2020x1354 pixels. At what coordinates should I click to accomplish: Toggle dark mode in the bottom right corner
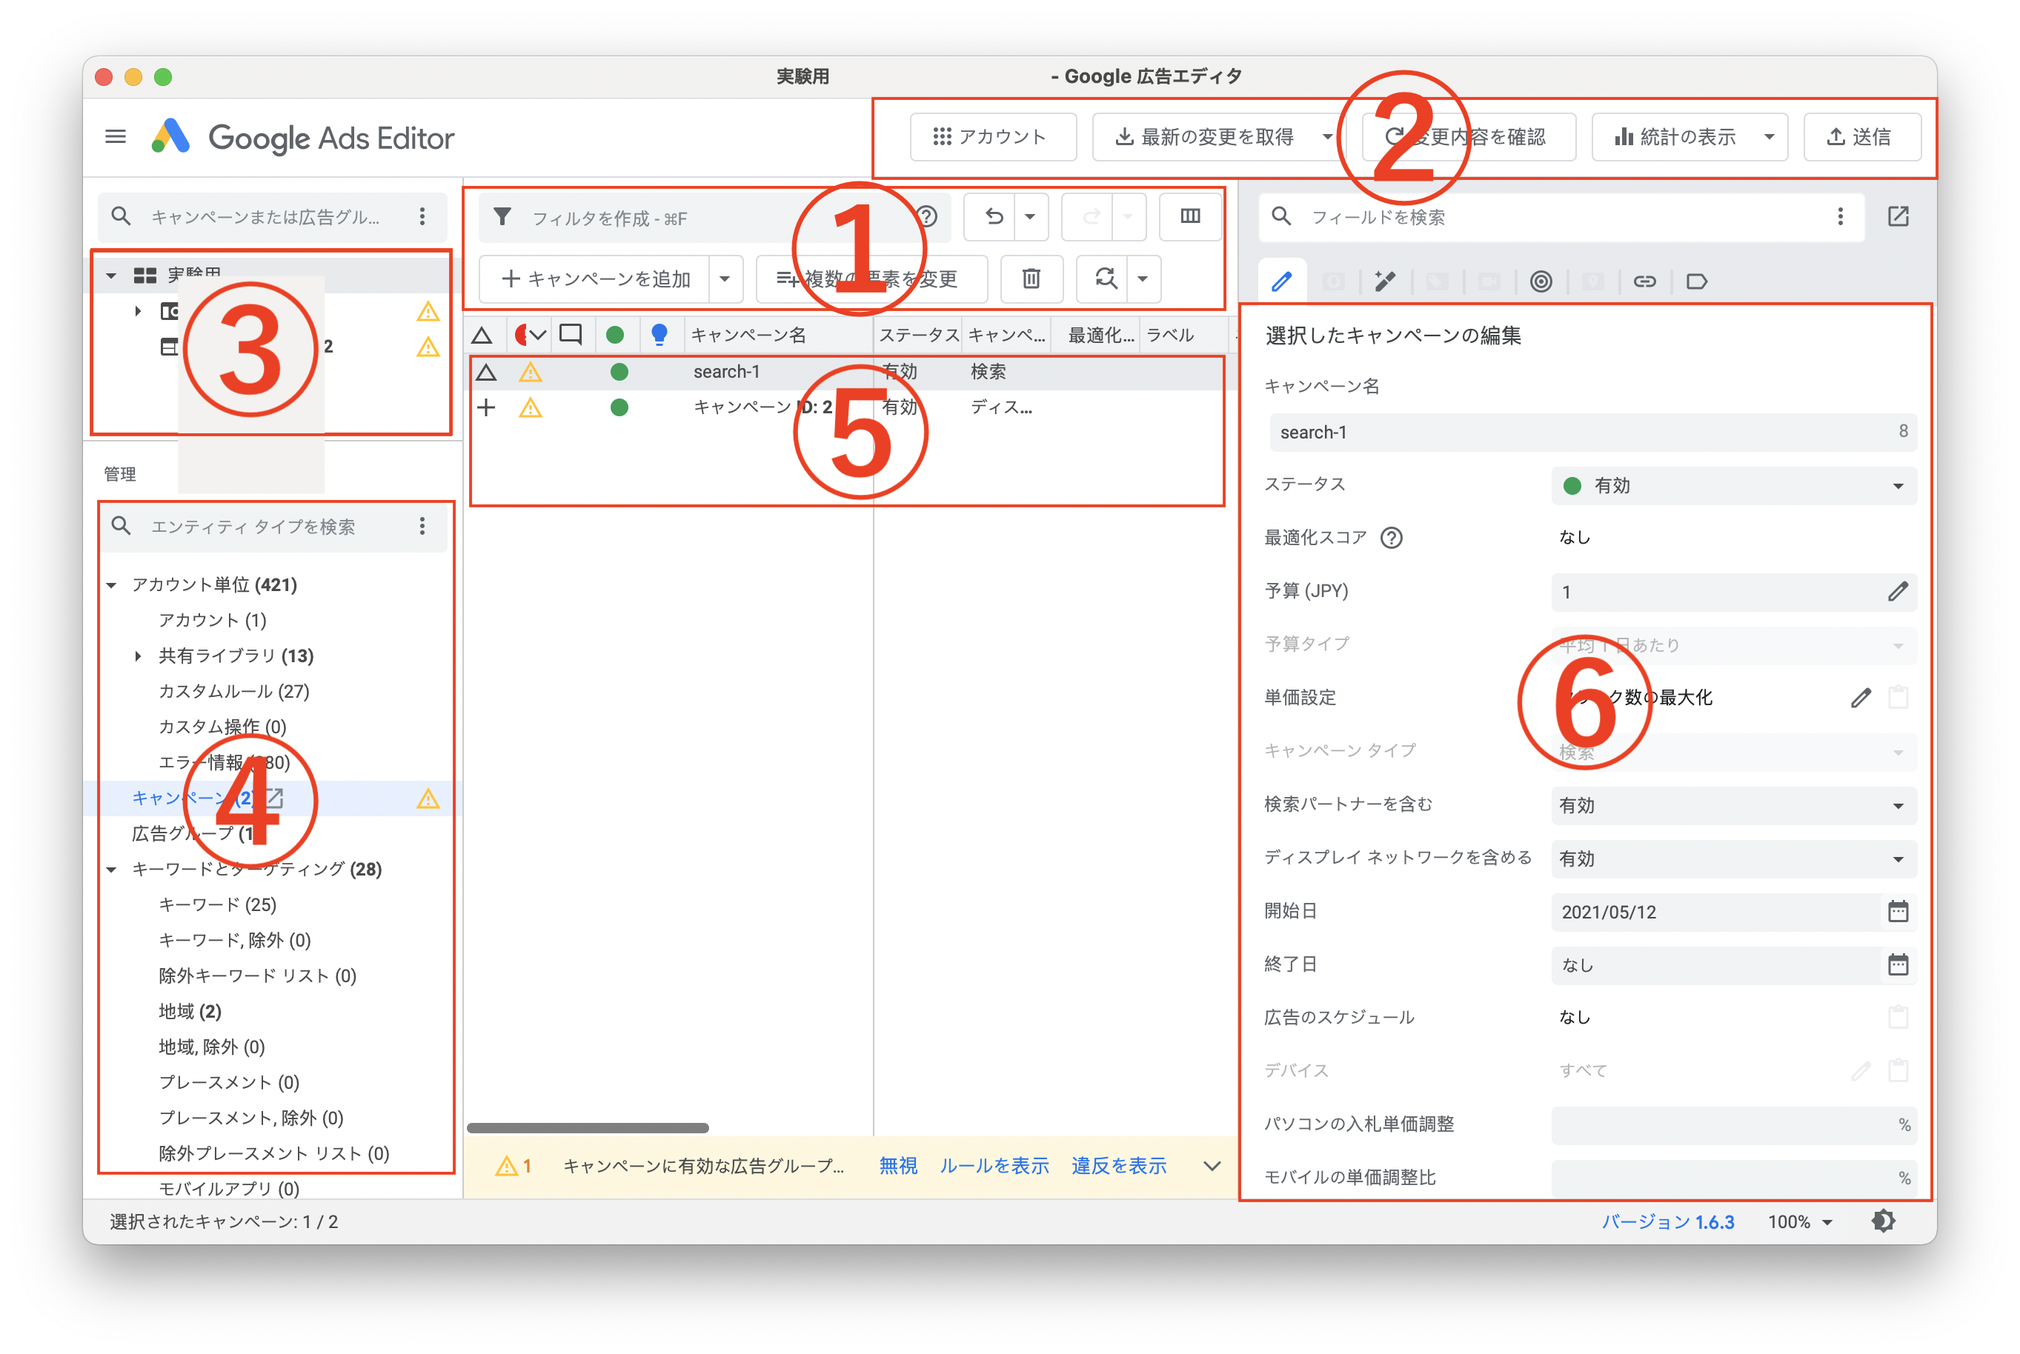[x=1884, y=1221]
